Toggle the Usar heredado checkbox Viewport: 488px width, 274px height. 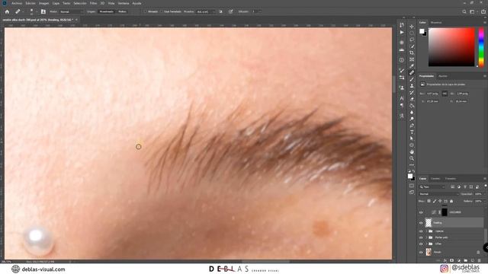(162, 11)
